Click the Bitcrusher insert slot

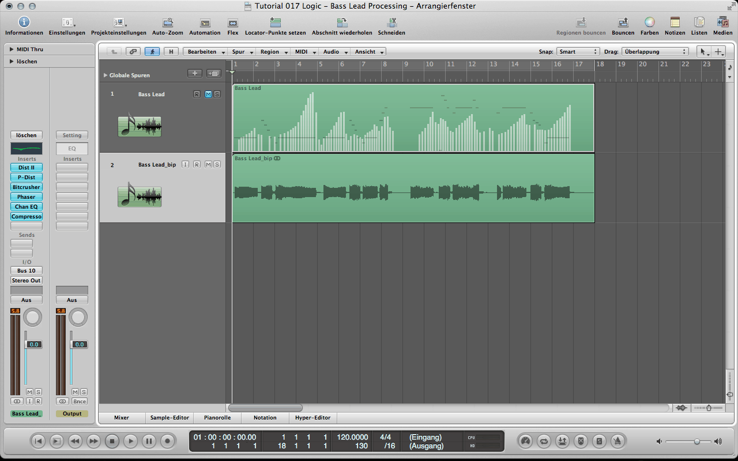pos(26,187)
